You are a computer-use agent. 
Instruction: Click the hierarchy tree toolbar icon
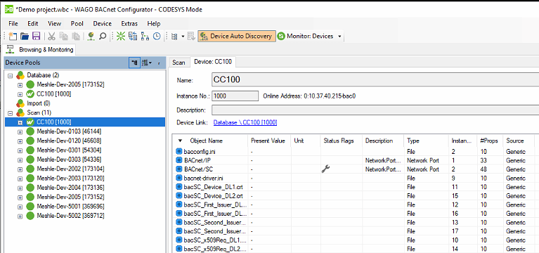coord(145,36)
